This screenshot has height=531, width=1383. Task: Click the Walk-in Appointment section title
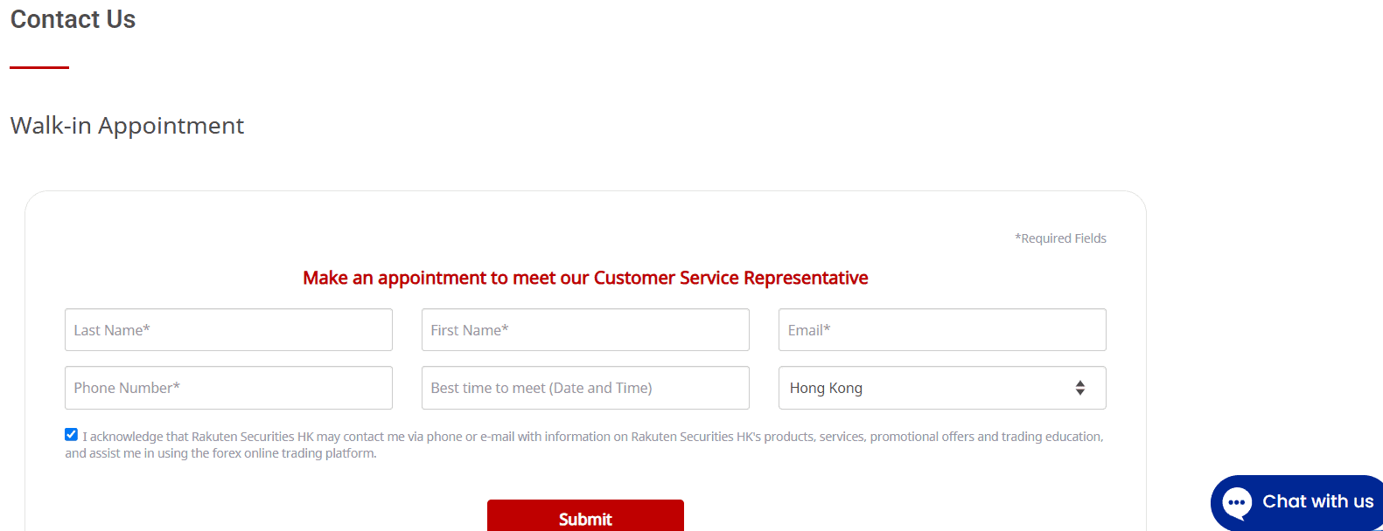pos(127,126)
